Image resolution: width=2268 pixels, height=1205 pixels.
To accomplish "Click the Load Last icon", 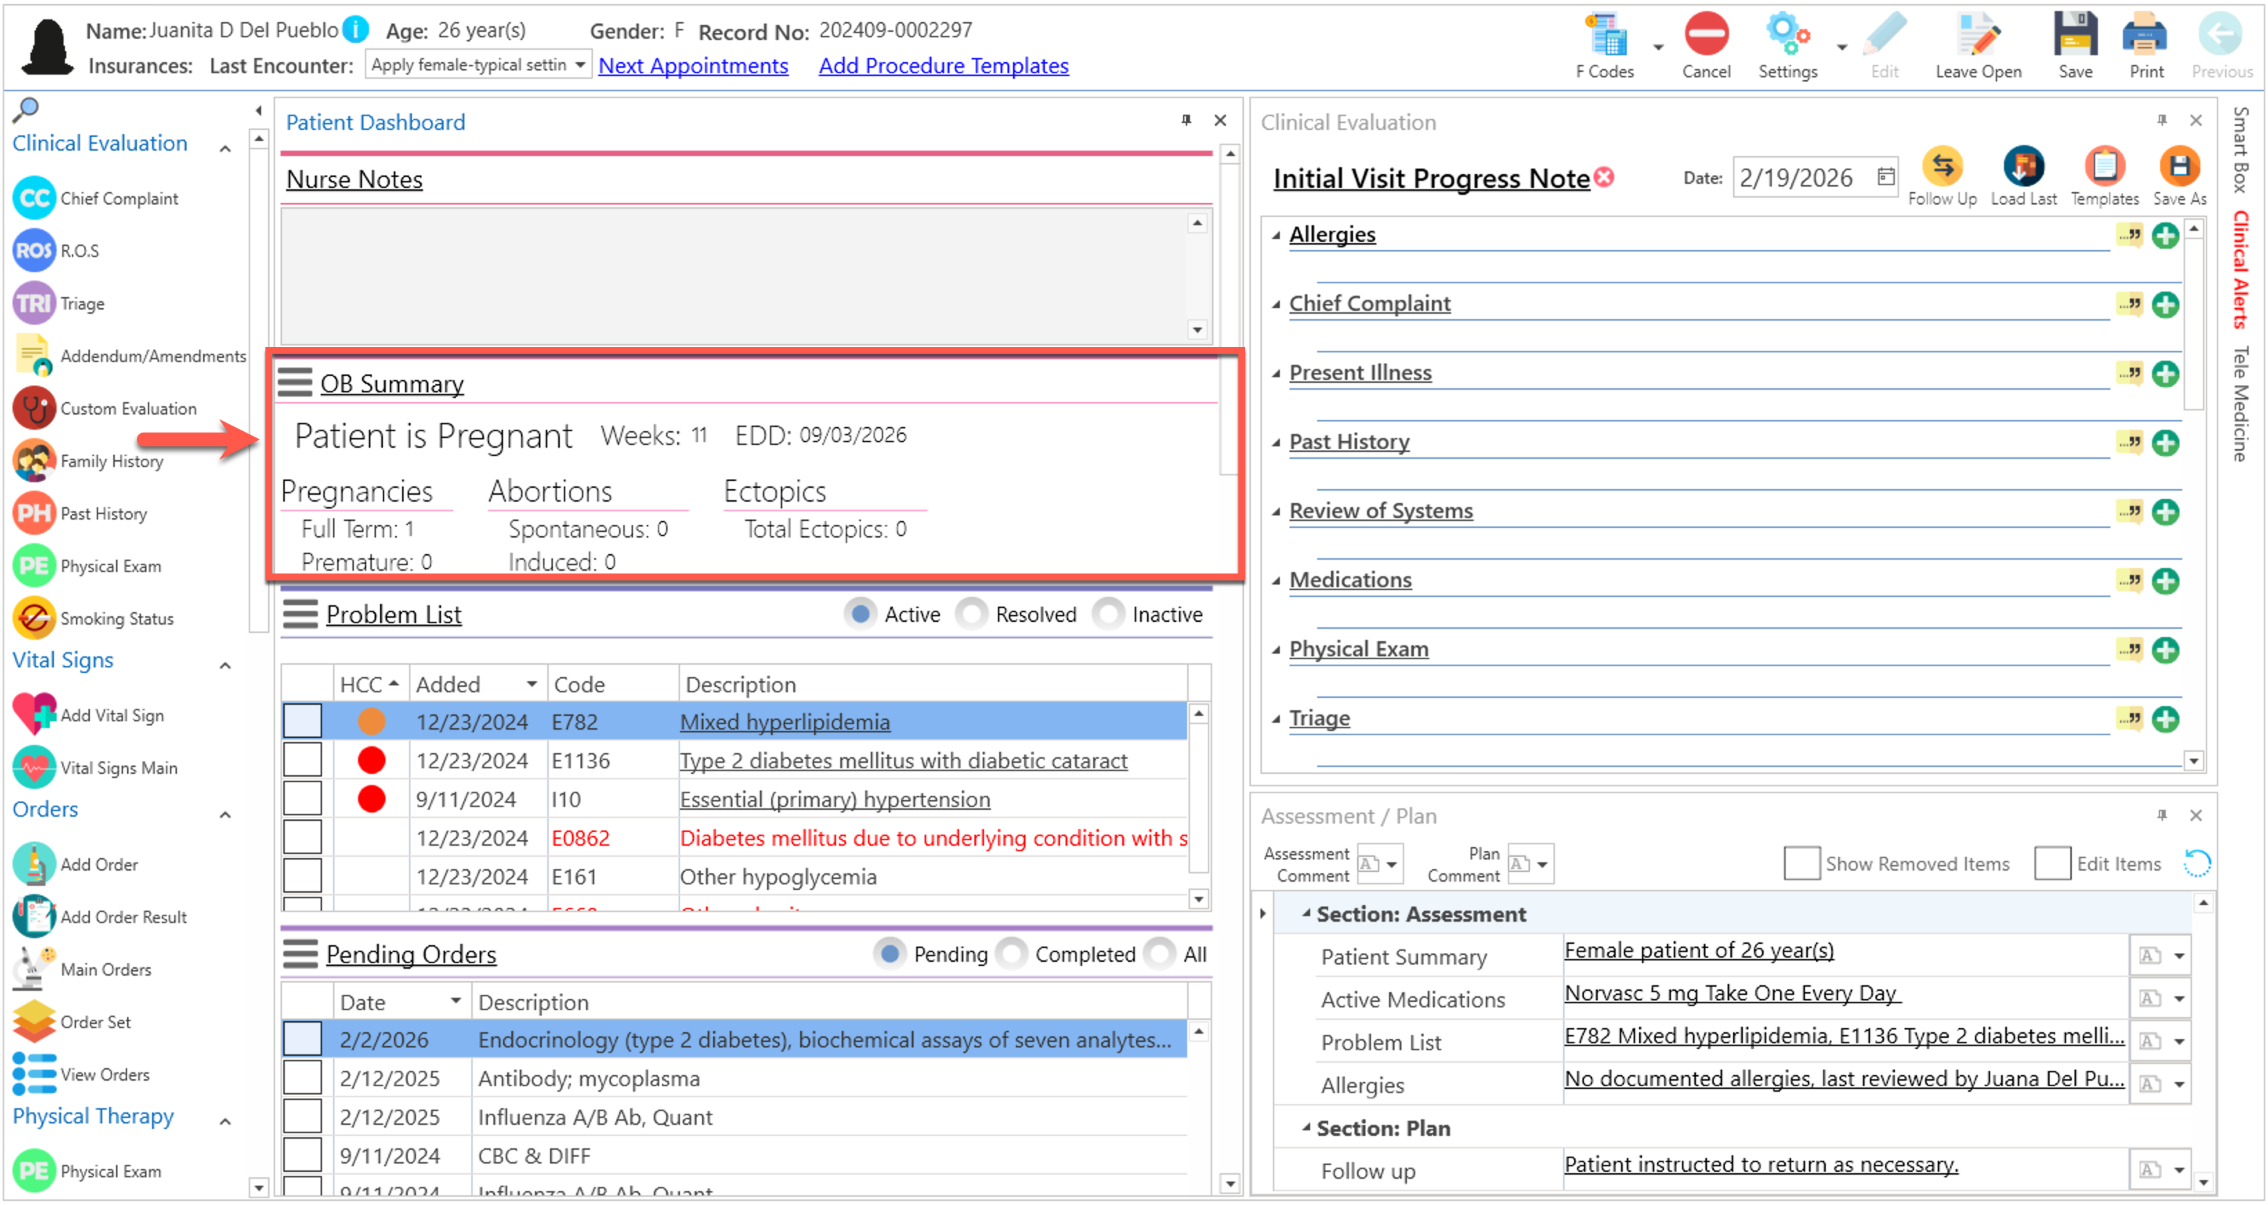I will (x=2023, y=167).
